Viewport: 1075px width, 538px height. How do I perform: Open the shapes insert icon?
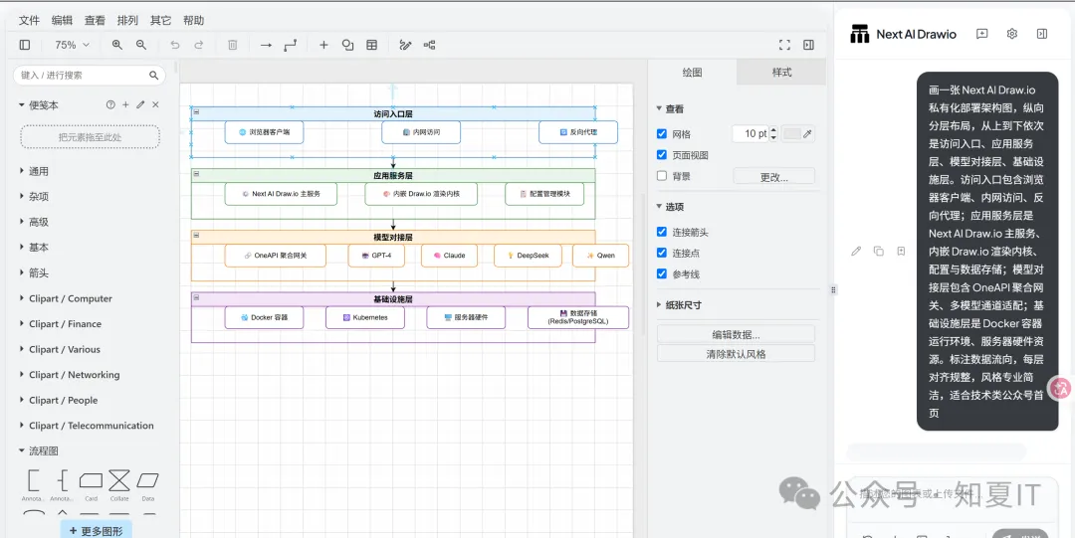point(347,45)
